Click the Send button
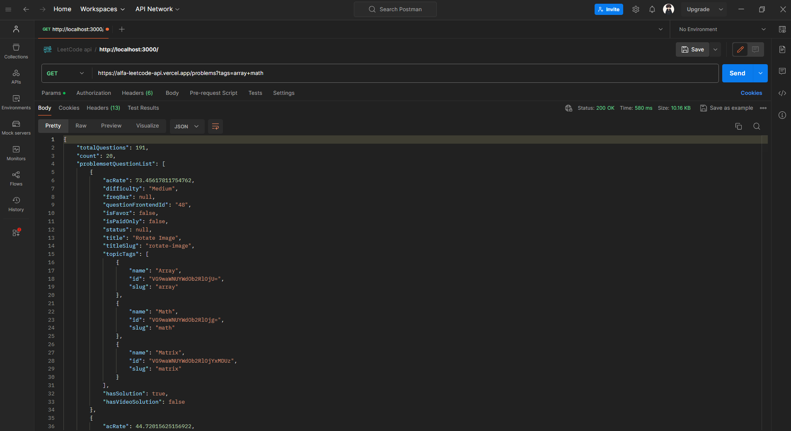Image resolution: width=791 pixels, height=431 pixels. pyautogui.click(x=737, y=73)
